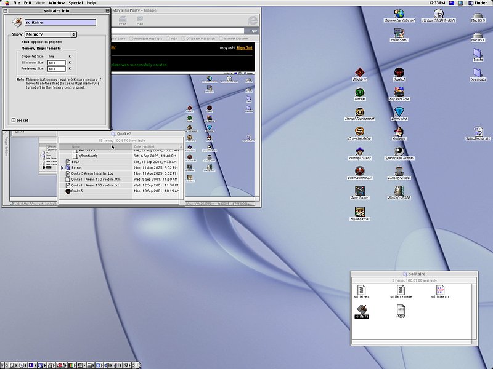The image size is (493, 369).
Task: Click the Preferred Size field
Action: pos(57,69)
